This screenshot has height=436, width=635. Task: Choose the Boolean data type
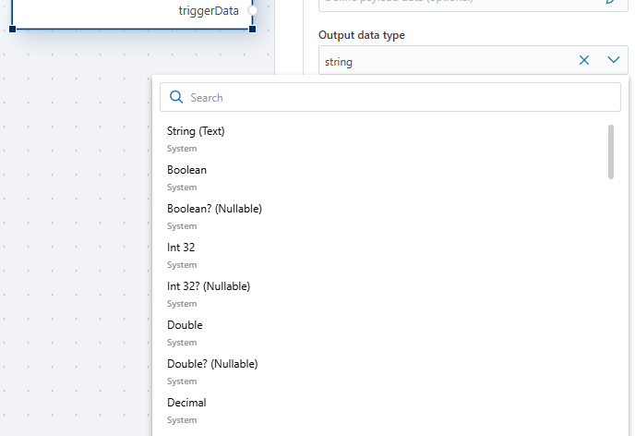tap(186, 170)
